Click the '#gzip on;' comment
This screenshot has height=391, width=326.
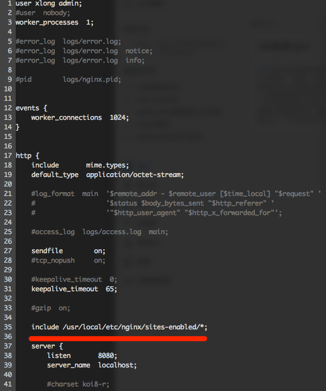[x=50, y=308]
